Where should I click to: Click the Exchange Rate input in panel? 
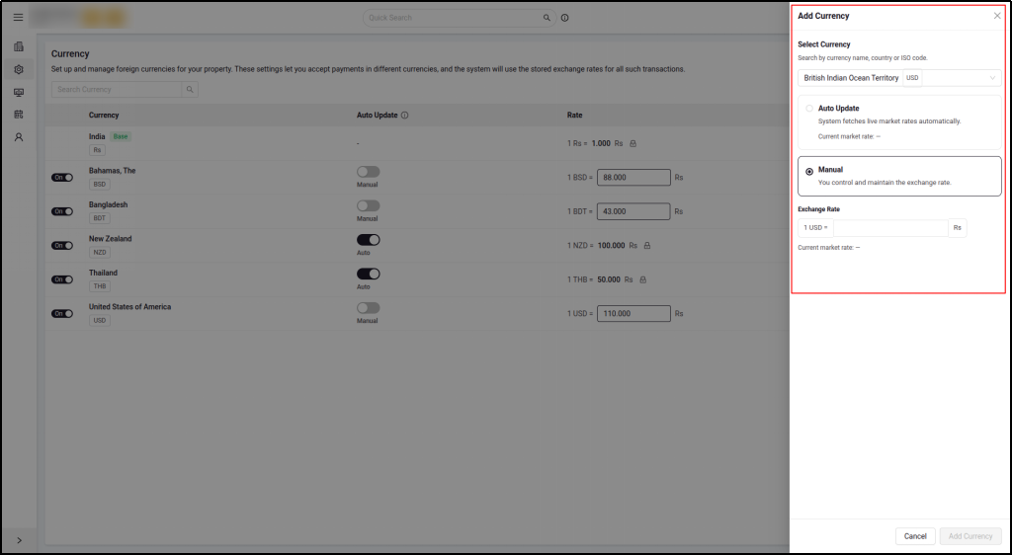tap(890, 228)
